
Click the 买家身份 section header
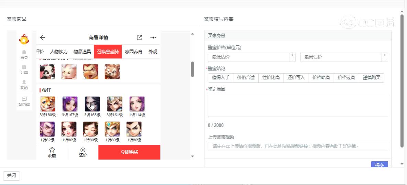[298, 36]
